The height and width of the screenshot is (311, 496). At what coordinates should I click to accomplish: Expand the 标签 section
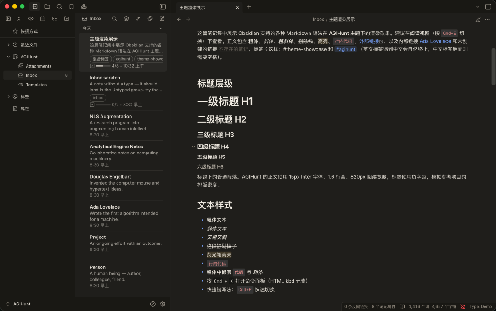[x=8, y=96]
